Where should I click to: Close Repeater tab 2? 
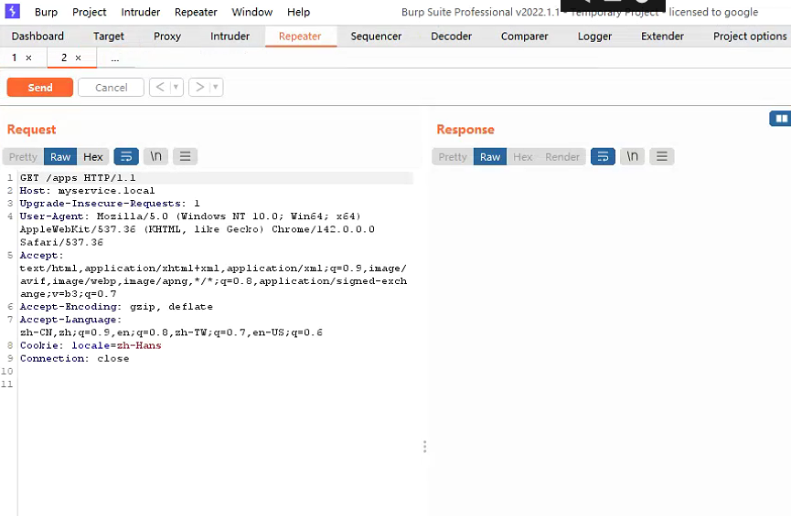click(79, 58)
